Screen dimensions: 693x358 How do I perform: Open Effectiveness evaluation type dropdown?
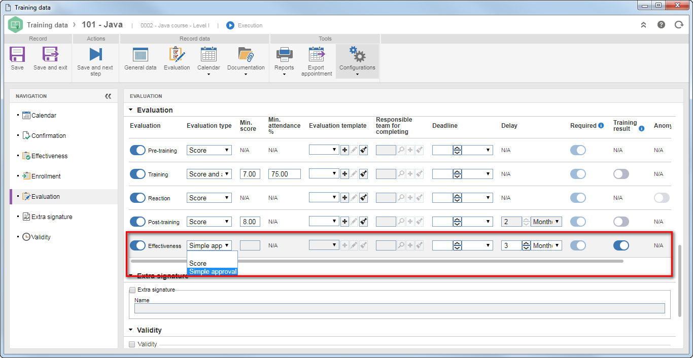tap(209, 245)
